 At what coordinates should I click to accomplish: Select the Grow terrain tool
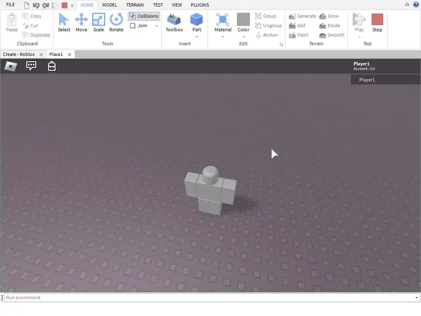coord(329,16)
